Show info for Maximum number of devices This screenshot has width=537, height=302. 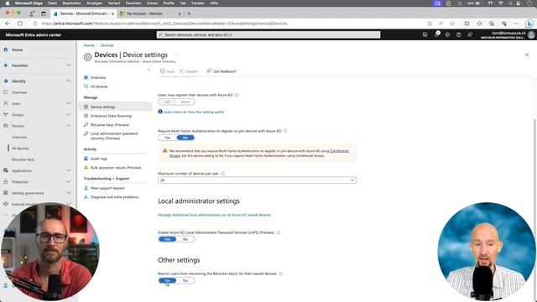[223, 174]
